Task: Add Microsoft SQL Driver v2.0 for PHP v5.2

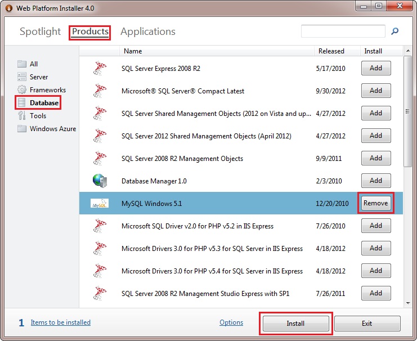Action: pyautogui.click(x=376, y=226)
